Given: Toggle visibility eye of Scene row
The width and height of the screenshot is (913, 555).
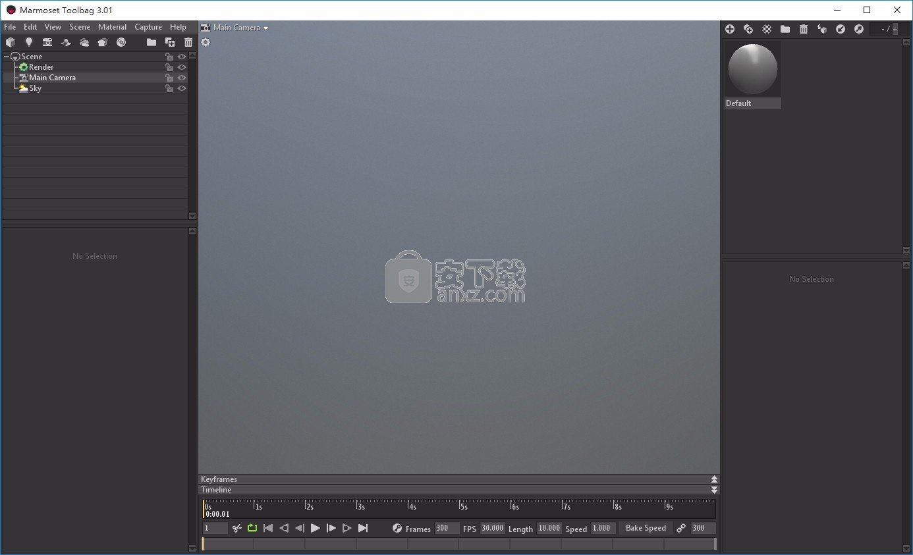Looking at the screenshot, I should coord(182,57).
